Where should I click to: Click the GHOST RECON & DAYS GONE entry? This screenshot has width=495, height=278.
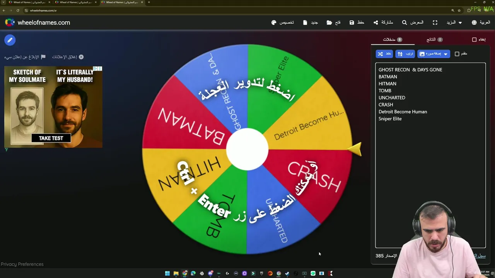tap(410, 69)
